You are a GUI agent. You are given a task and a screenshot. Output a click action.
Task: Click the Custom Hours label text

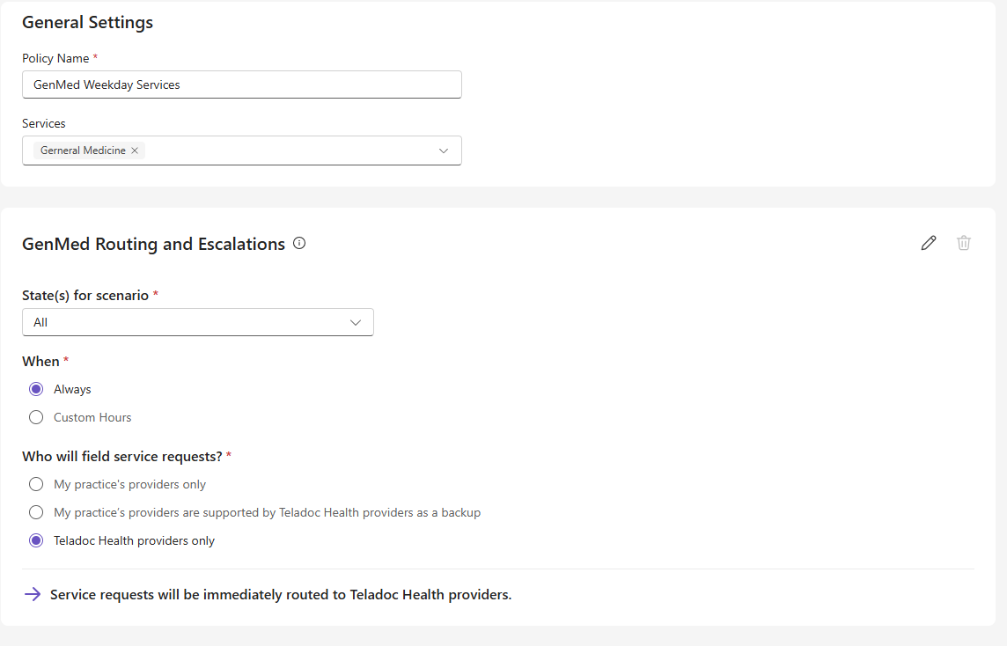point(92,417)
